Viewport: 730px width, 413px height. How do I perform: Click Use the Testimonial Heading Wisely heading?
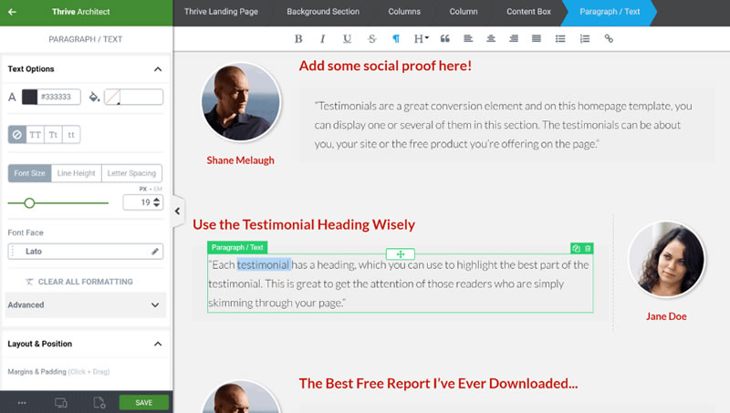point(304,224)
